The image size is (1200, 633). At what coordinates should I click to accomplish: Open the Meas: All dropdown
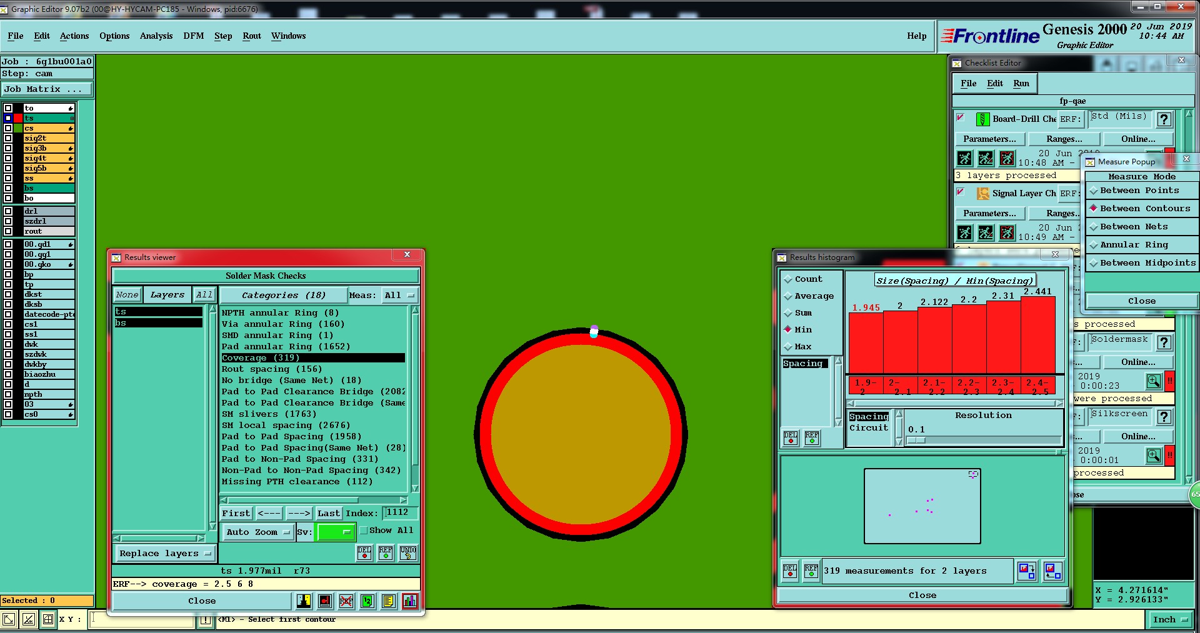click(400, 296)
